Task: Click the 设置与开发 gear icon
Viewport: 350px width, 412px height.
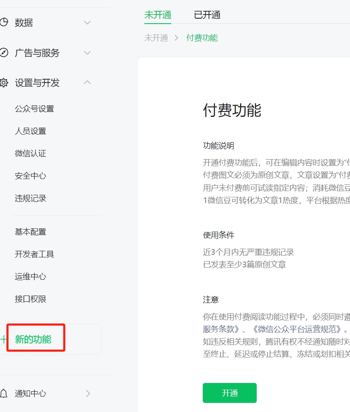Action: (4, 83)
